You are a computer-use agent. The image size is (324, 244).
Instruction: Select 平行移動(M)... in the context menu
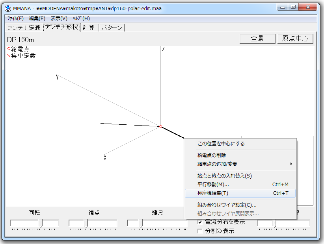213,185
